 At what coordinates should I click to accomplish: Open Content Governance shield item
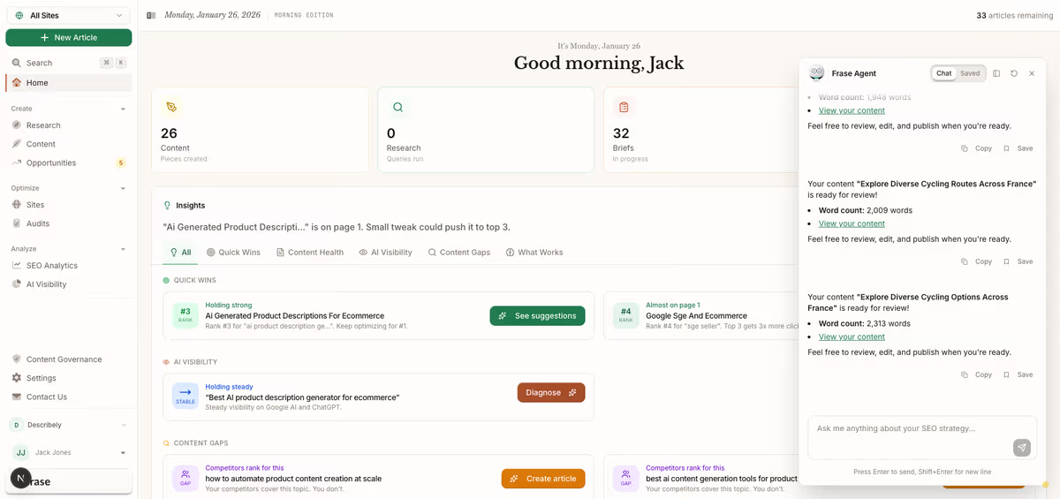tap(64, 359)
